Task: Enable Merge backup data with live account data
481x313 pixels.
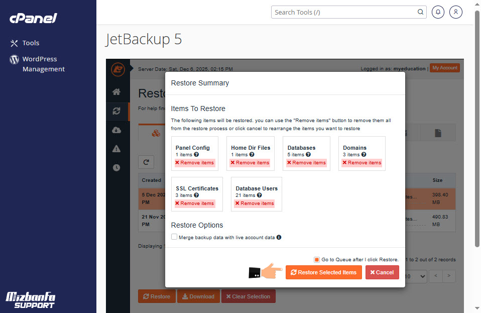Action: click(174, 237)
